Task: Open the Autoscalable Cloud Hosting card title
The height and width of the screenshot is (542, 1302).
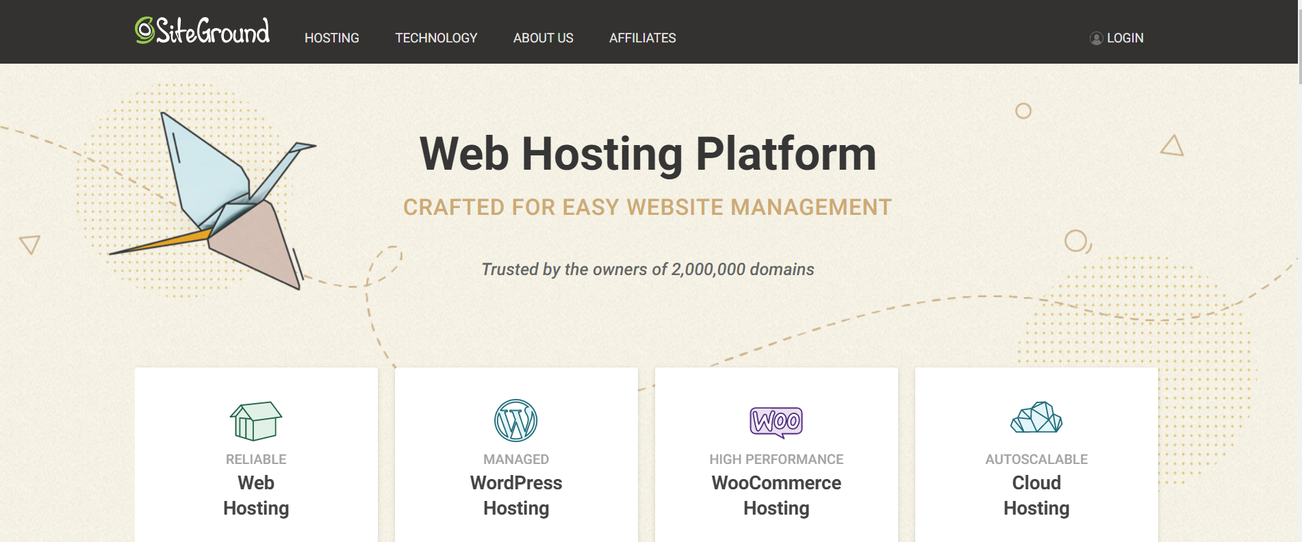Action: point(1036,495)
